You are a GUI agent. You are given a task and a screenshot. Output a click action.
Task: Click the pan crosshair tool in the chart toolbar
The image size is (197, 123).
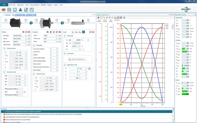pyautogui.click(x=102, y=18)
